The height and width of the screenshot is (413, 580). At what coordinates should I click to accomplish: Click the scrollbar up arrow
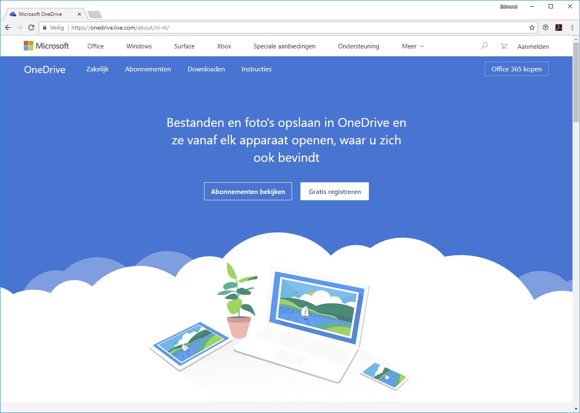click(576, 39)
